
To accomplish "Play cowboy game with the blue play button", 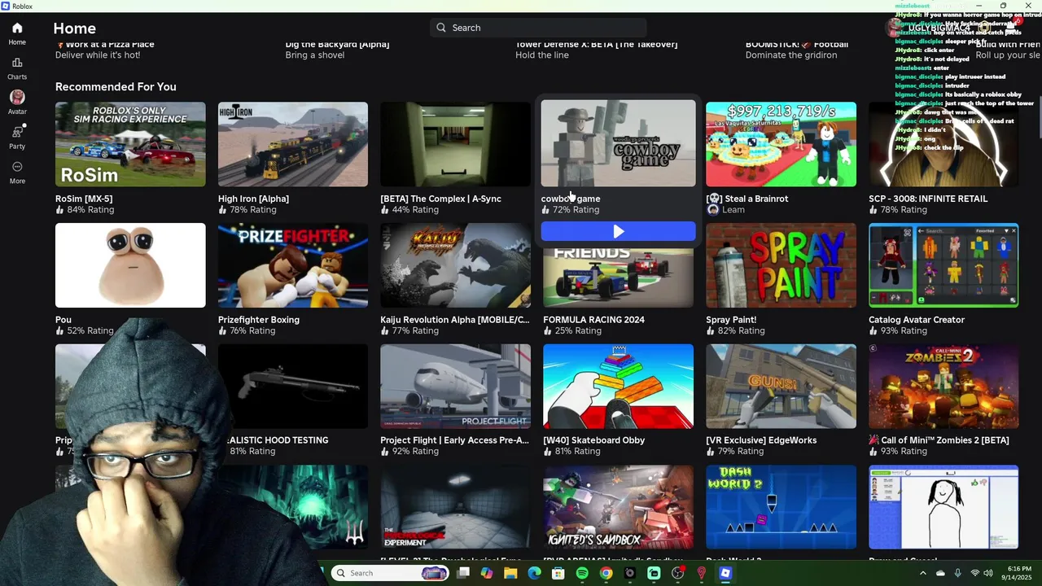I will (x=619, y=232).
